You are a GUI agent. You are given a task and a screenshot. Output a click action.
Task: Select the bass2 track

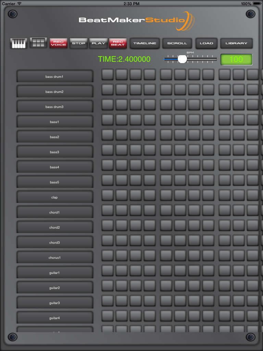(x=54, y=136)
